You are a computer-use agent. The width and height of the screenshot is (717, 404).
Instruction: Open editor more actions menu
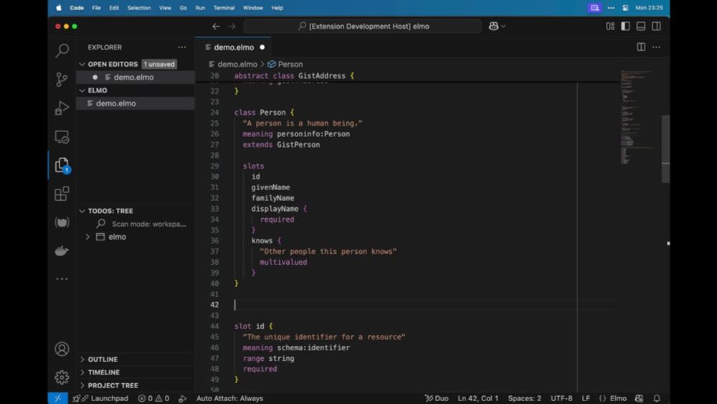pyautogui.click(x=656, y=47)
